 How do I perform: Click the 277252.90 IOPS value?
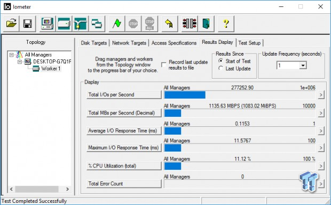coord(242,88)
